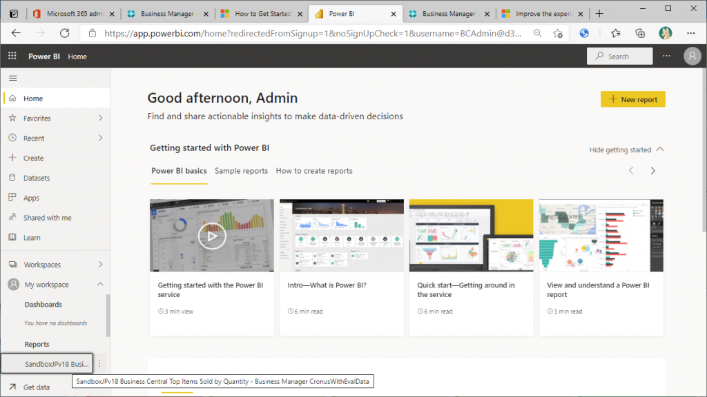The width and height of the screenshot is (707, 397).
Task: Open more options for SandboxJPv18 report
Action: point(99,363)
